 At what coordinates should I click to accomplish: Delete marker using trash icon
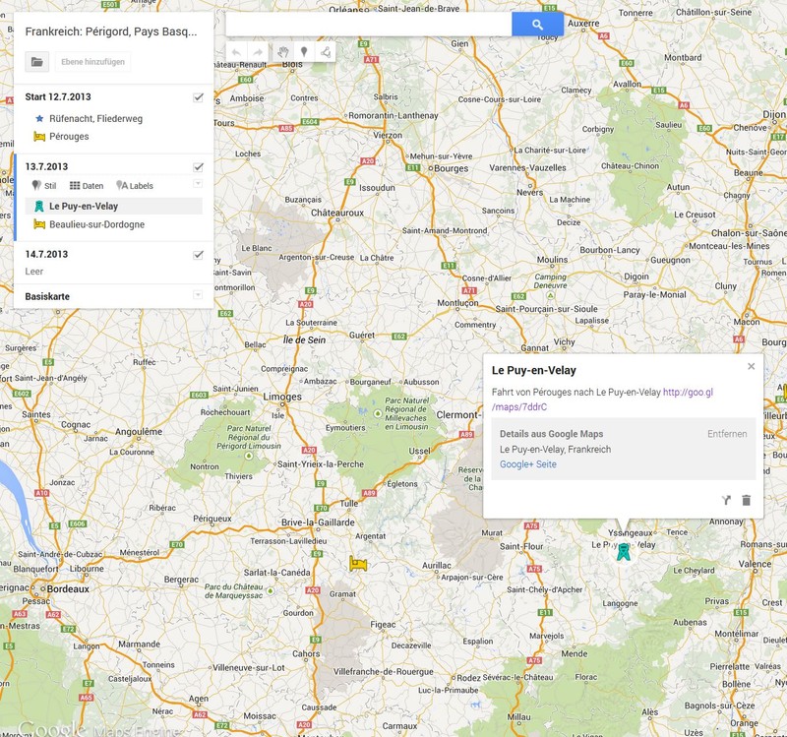point(747,500)
